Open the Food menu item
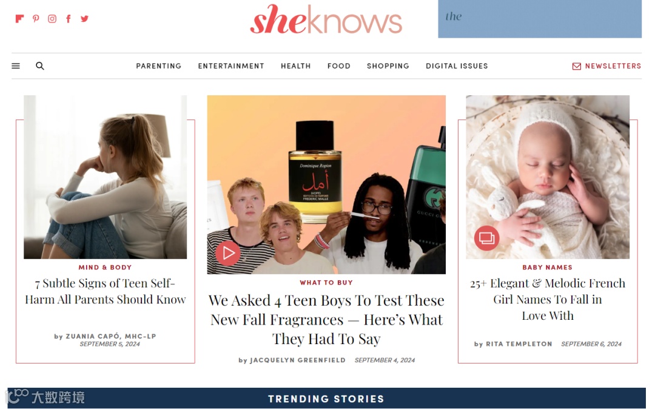This screenshot has height=409, width=655. point(339,66)
